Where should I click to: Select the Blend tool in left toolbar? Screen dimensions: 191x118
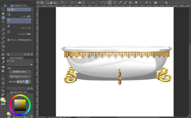pyautogui.click(x=3, y=54)
